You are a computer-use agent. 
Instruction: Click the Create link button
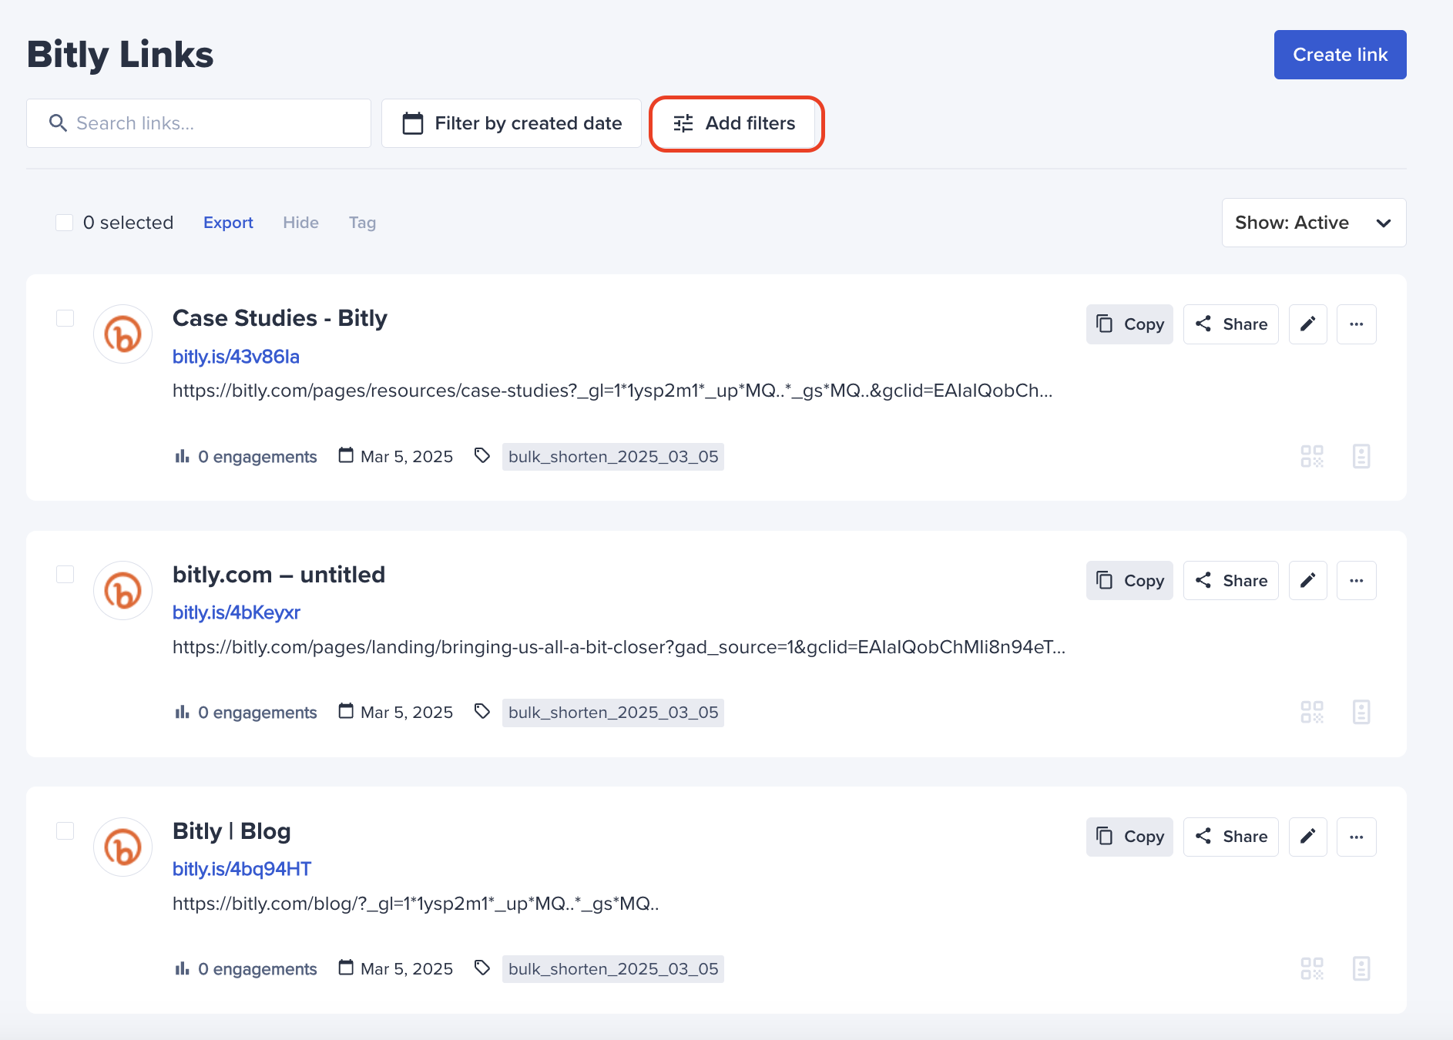coord(1340,55)
